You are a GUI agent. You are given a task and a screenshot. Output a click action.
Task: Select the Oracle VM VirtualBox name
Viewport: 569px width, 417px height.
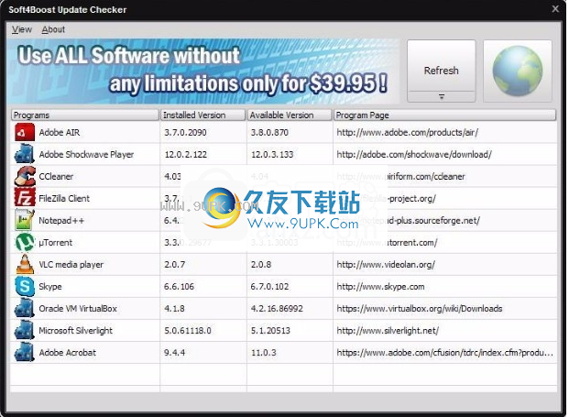click(78, 309)
